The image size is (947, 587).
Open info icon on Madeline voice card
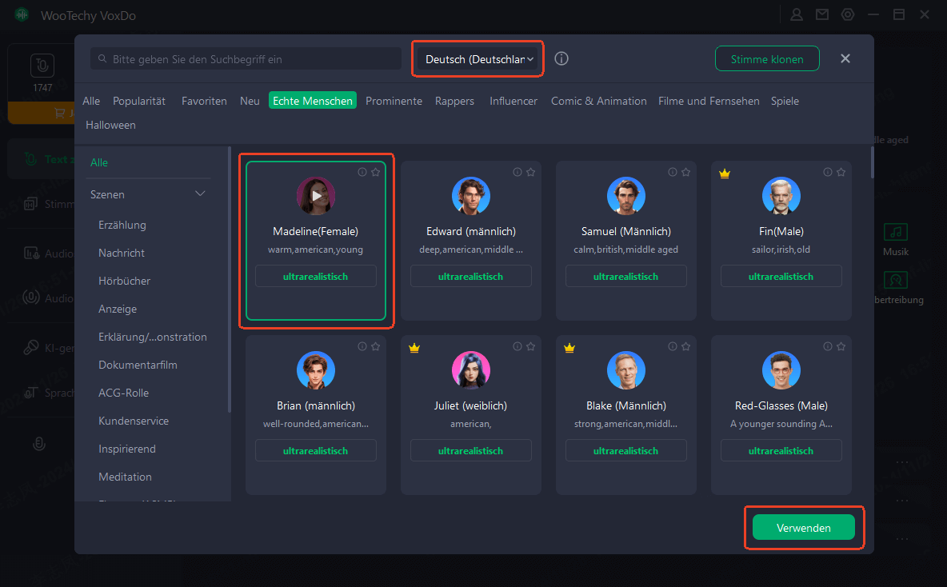tap(362, 172)
